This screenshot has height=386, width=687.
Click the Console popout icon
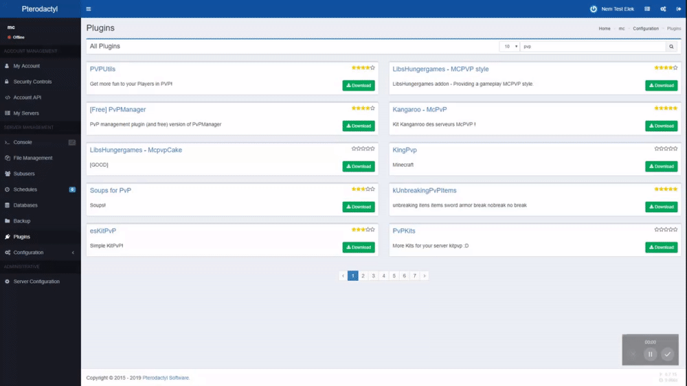[x=72, y=142]
